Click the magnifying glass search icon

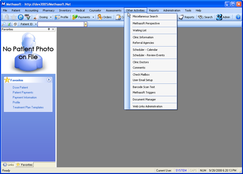point(4,24)
